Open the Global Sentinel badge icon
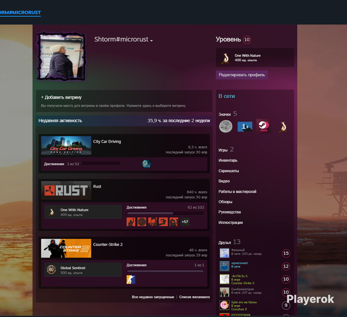This screenshot has height=317, width=347. tap(51, 270)
